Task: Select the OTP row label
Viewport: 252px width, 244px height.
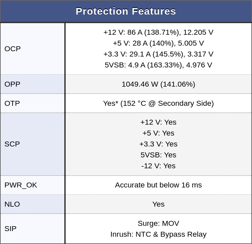Action: tap(12, 103)
